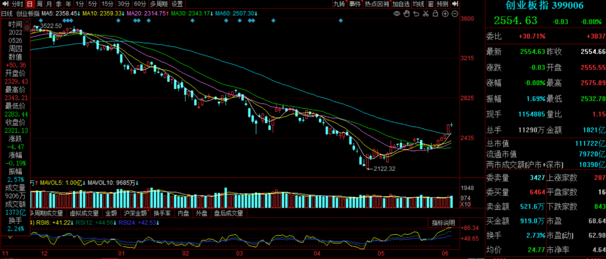606x259 pixels.
Task: Select the hand pan tool icon
Action: 406,14
